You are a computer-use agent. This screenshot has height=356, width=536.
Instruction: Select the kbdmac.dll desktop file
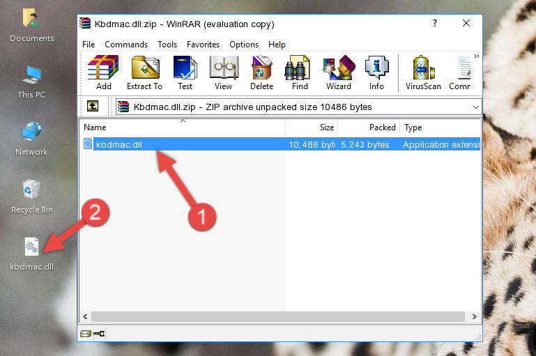coord(31,254)
